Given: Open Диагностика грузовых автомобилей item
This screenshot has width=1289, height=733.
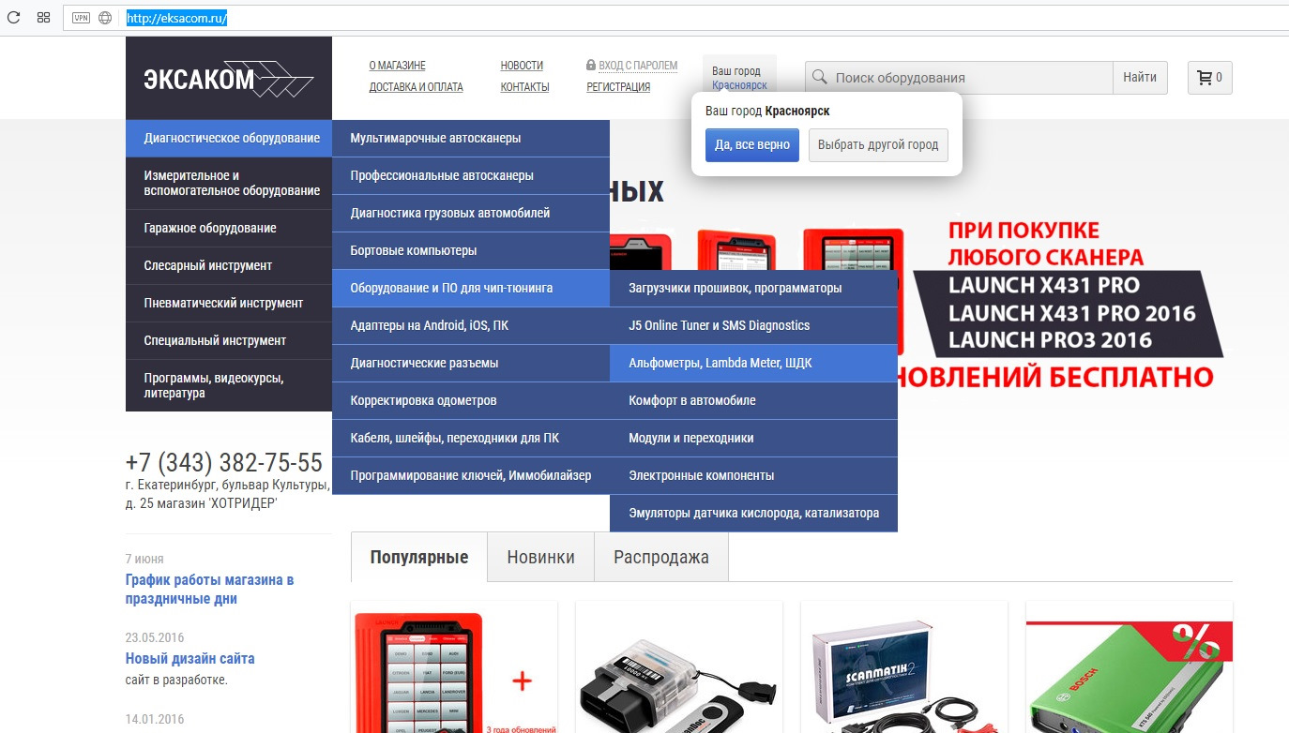Looking at the screenshot, I should pos(471,214).
